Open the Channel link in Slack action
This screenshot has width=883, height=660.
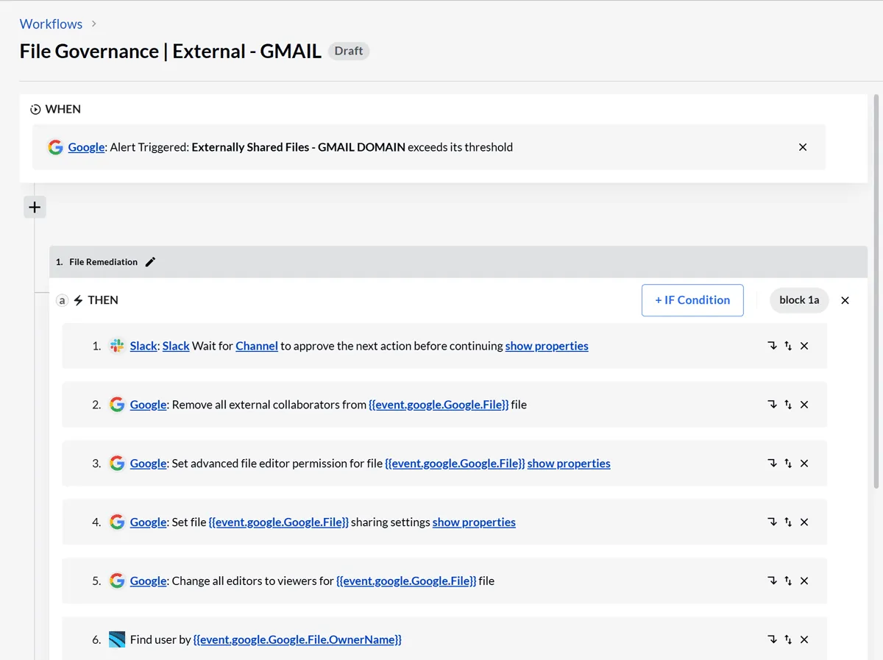pyautogui.click(x=257, y=346)
